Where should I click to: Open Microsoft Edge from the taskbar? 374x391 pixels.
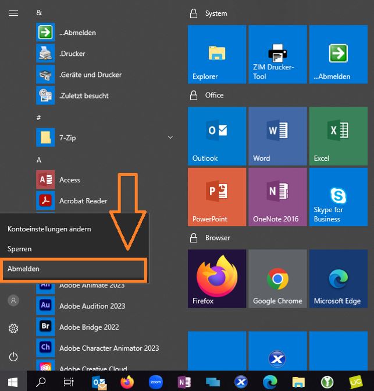tap(270, 382)
